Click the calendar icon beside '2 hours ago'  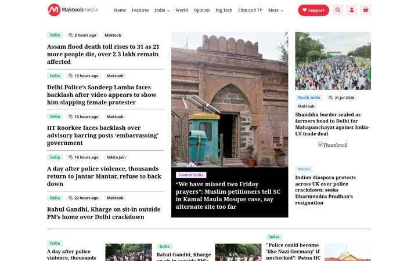pos(71,35)
